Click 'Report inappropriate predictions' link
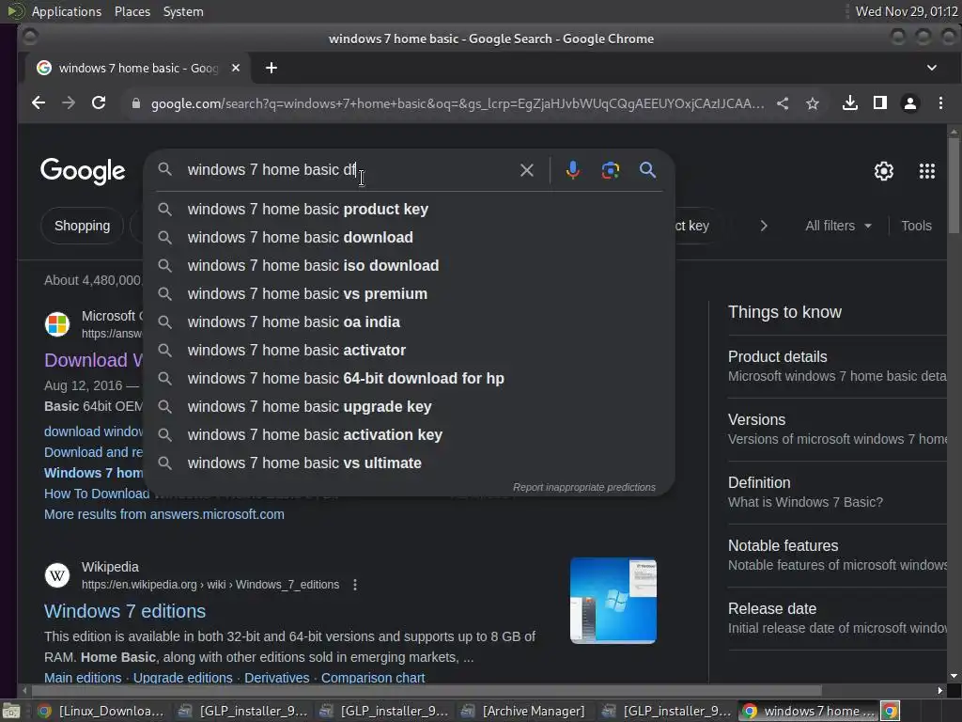This screenshot has width=962, height=722. [584, 487]
